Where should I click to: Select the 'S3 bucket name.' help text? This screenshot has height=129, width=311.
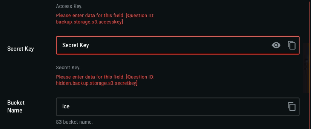(x=74, y=122)
